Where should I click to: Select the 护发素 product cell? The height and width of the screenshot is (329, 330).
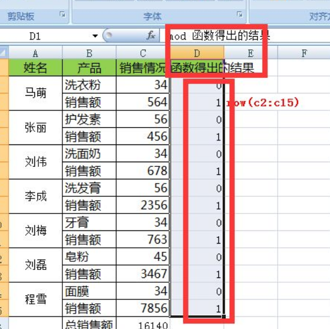point(89,119)
